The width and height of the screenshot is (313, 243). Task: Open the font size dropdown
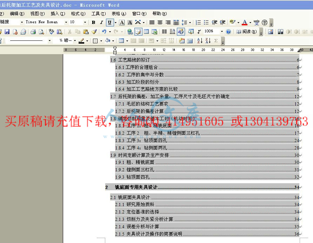(x=85, y=22)
